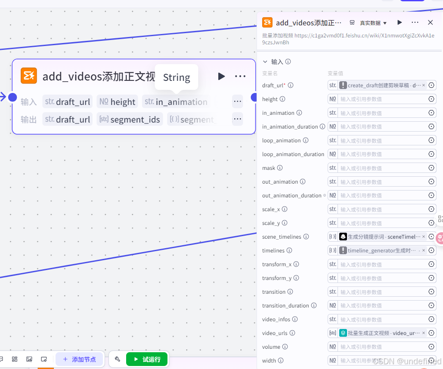443x369 pixels.
Task: Open reference picker for loop_animation field
Action: pyautogui.click(x=431, y=140)
